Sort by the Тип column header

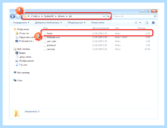coord(117,28)
